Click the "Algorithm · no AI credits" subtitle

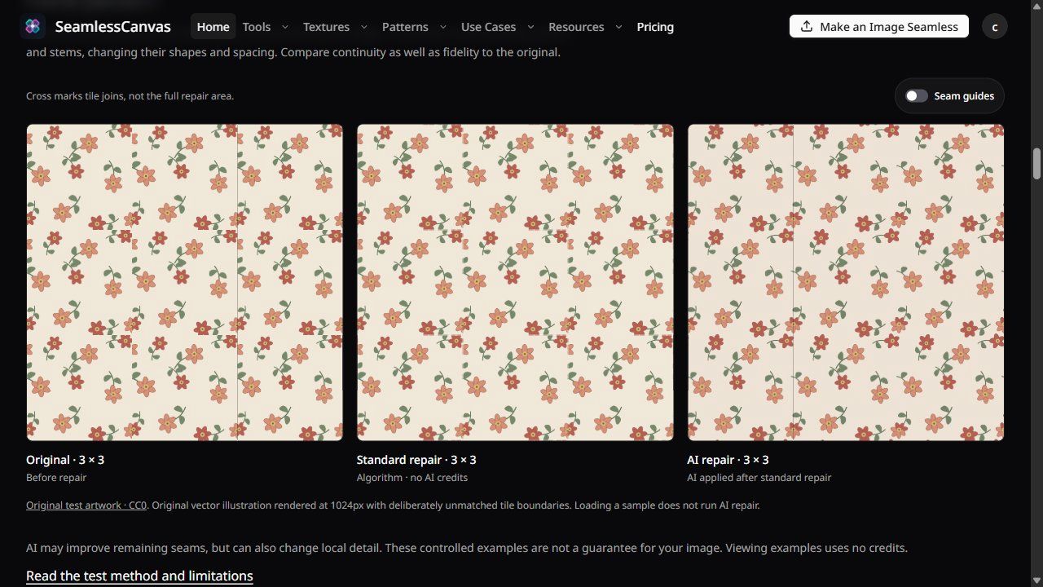(412, 478)
